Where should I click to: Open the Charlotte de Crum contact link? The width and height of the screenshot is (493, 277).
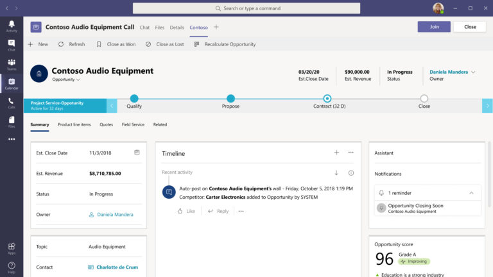click(117, 267)
